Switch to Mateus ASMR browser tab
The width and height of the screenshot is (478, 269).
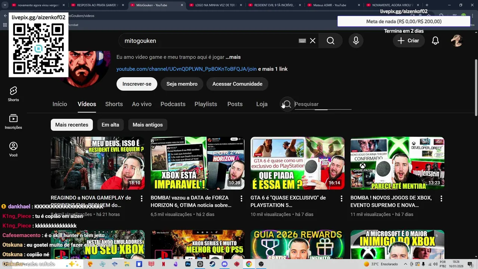point(333,5)
